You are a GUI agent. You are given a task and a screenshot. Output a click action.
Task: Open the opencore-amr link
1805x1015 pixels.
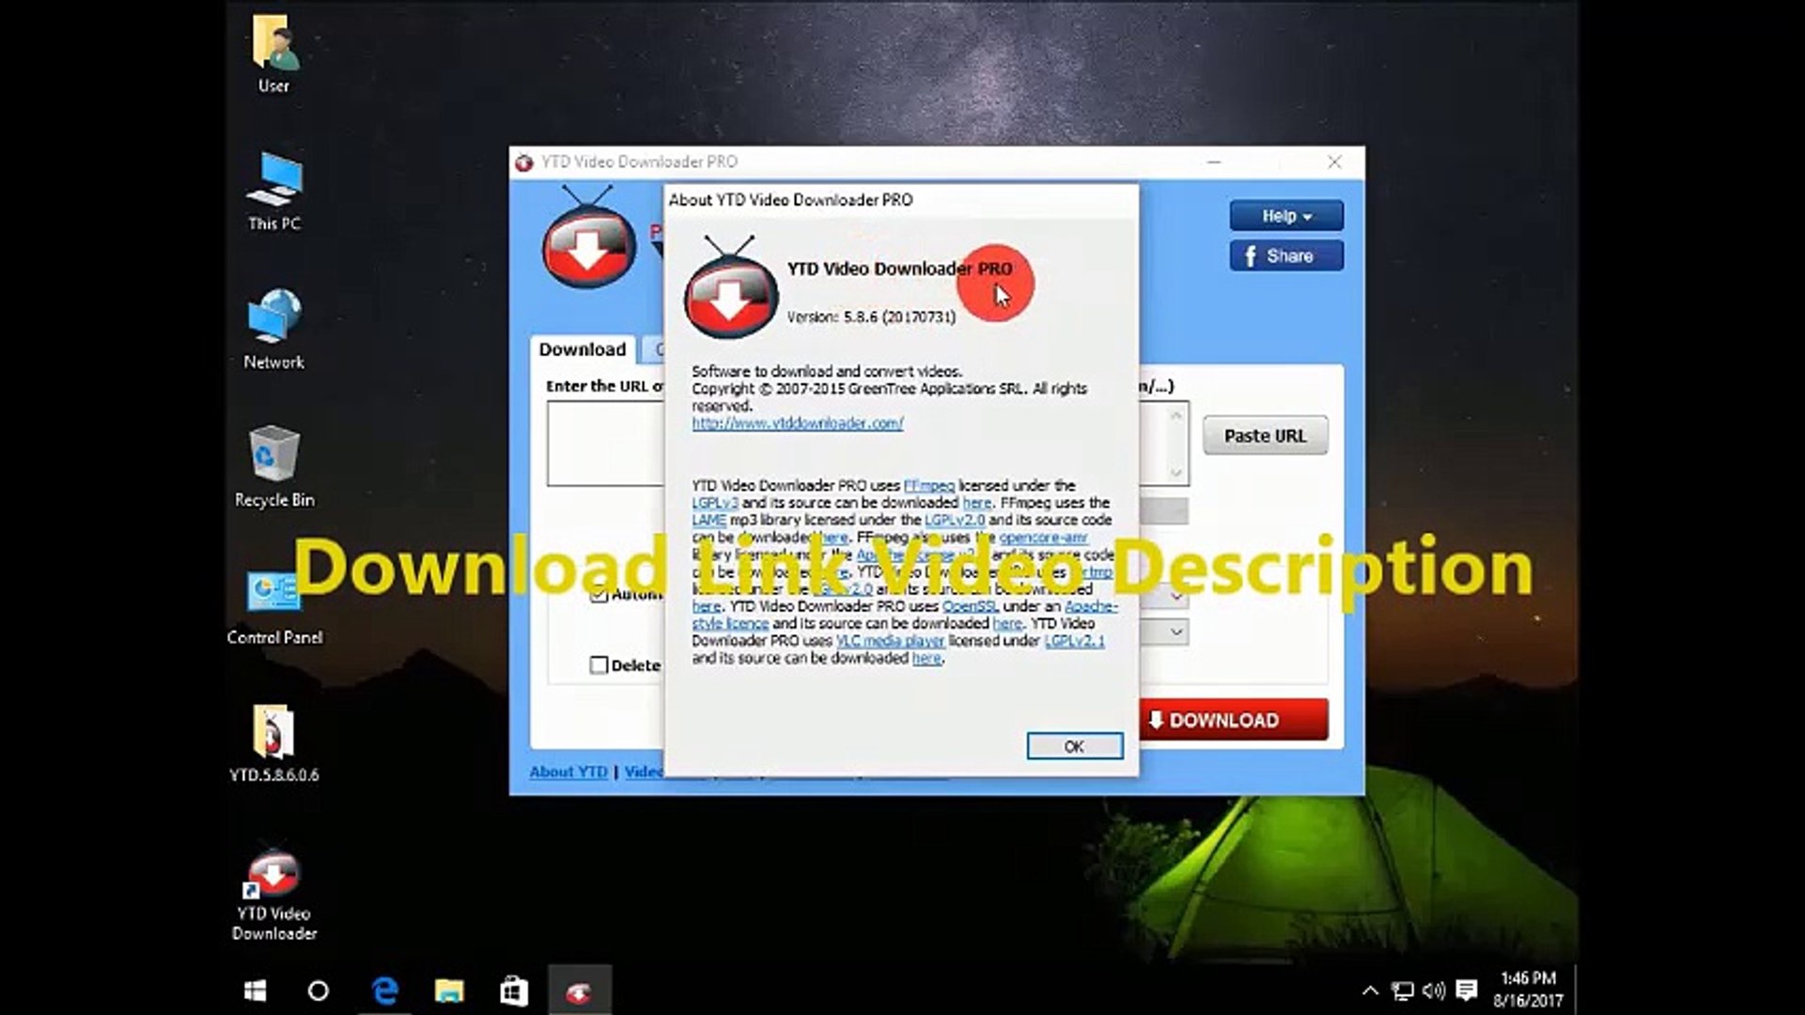[x=1043, y=538]
